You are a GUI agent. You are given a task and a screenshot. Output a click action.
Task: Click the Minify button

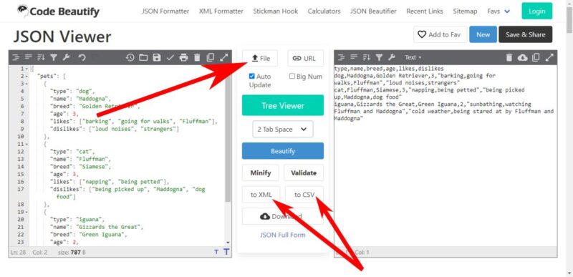[261, 173]
